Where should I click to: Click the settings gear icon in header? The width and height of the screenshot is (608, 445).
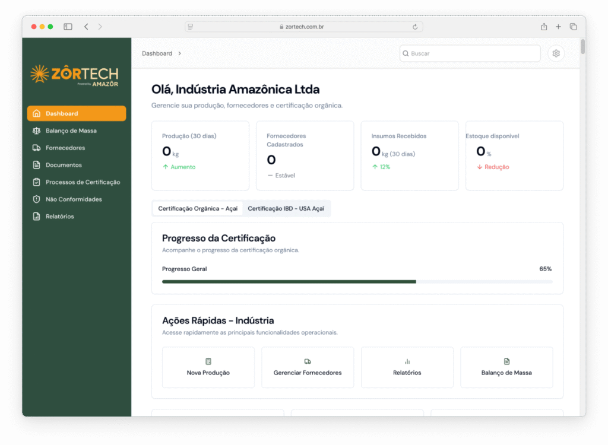[556, 53]
